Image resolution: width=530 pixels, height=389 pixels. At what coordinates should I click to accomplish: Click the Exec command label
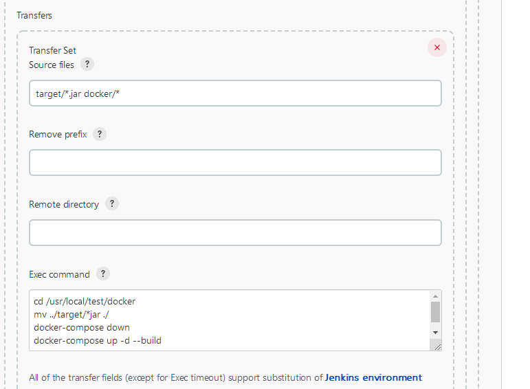pyautogui.click(x=59, y=274)
